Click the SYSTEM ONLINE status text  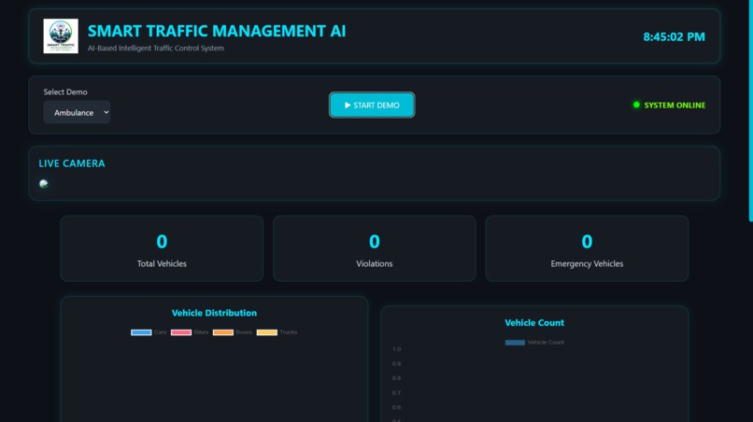pos(675,105)
